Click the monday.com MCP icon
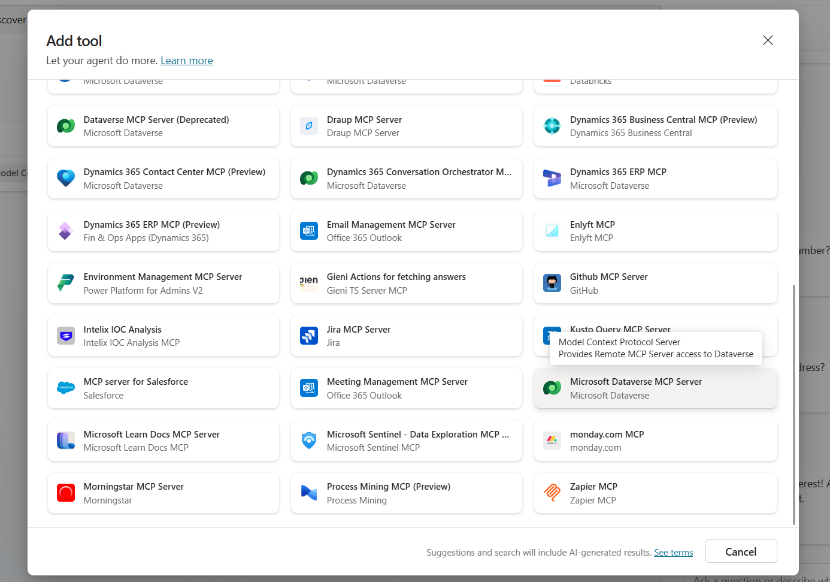 point(552,441)
